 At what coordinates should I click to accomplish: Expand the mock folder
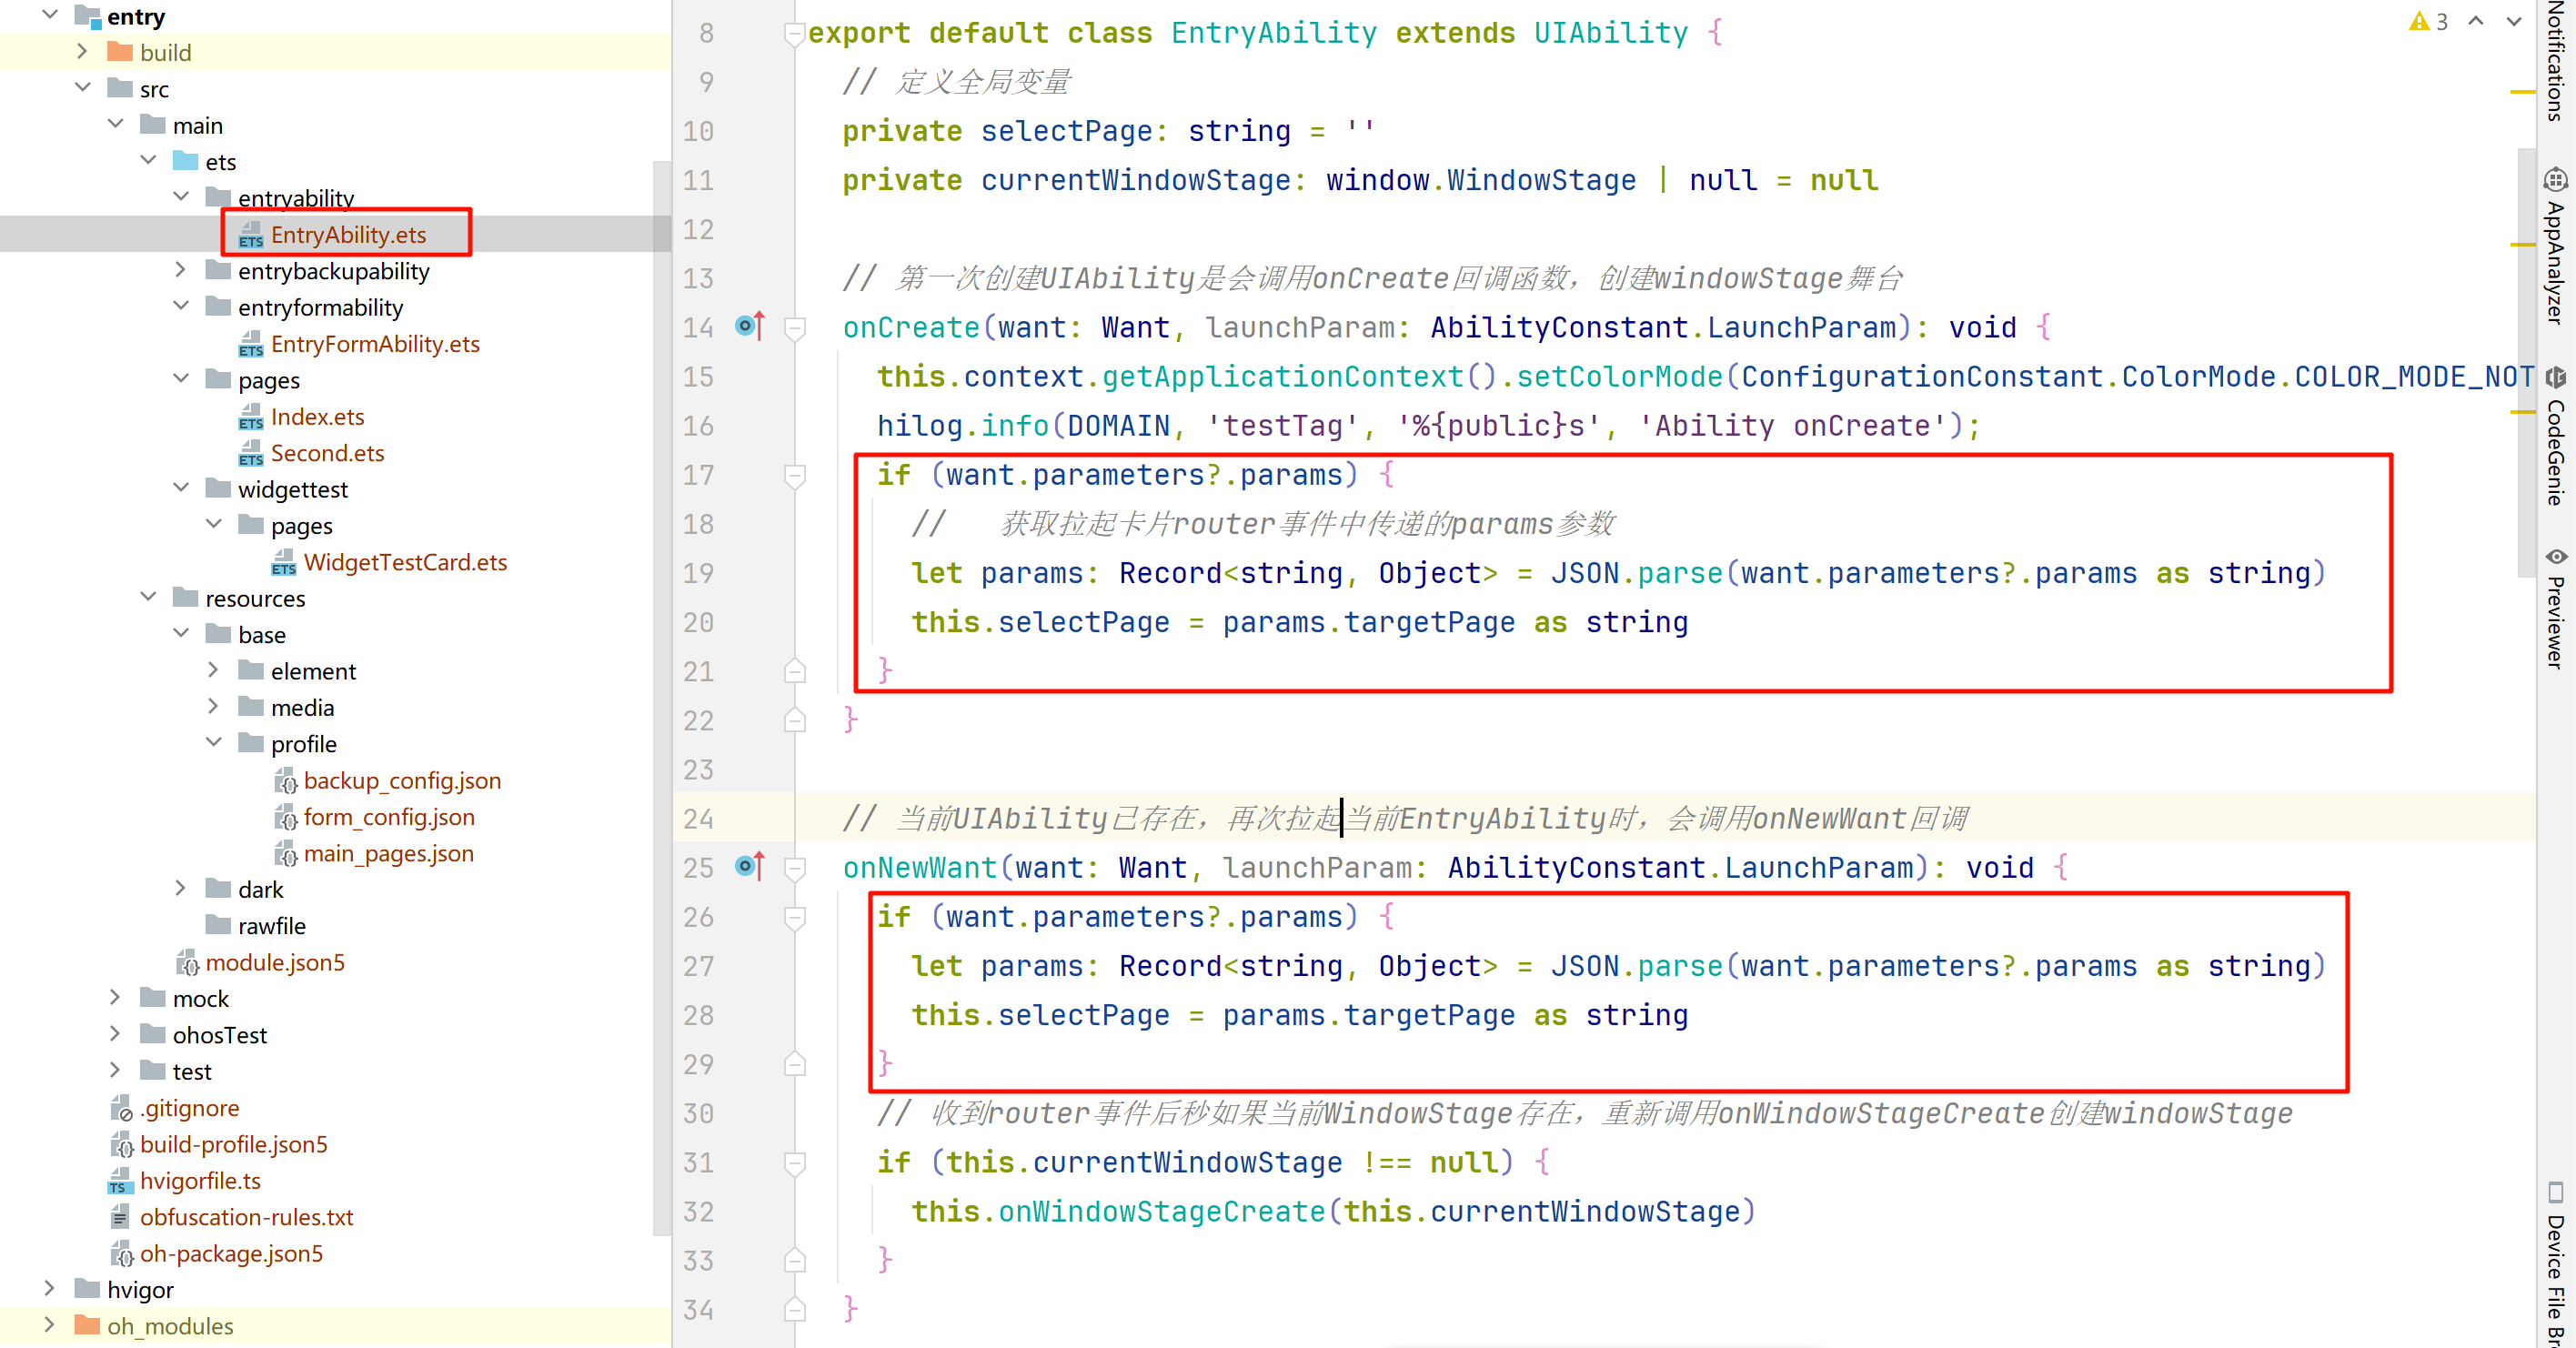pos(115,998)
